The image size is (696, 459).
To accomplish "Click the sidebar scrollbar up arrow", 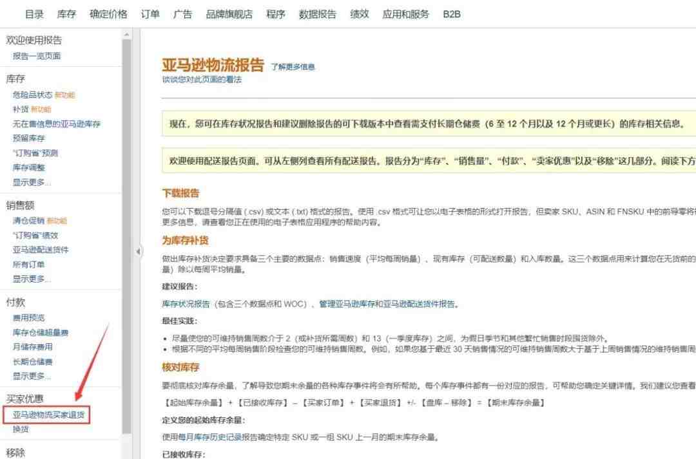I will (x=126, y=34).
